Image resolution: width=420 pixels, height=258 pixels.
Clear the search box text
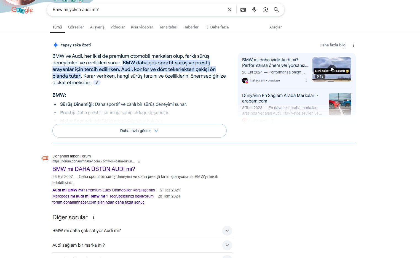pyautogui.click(x=230, y=10)
